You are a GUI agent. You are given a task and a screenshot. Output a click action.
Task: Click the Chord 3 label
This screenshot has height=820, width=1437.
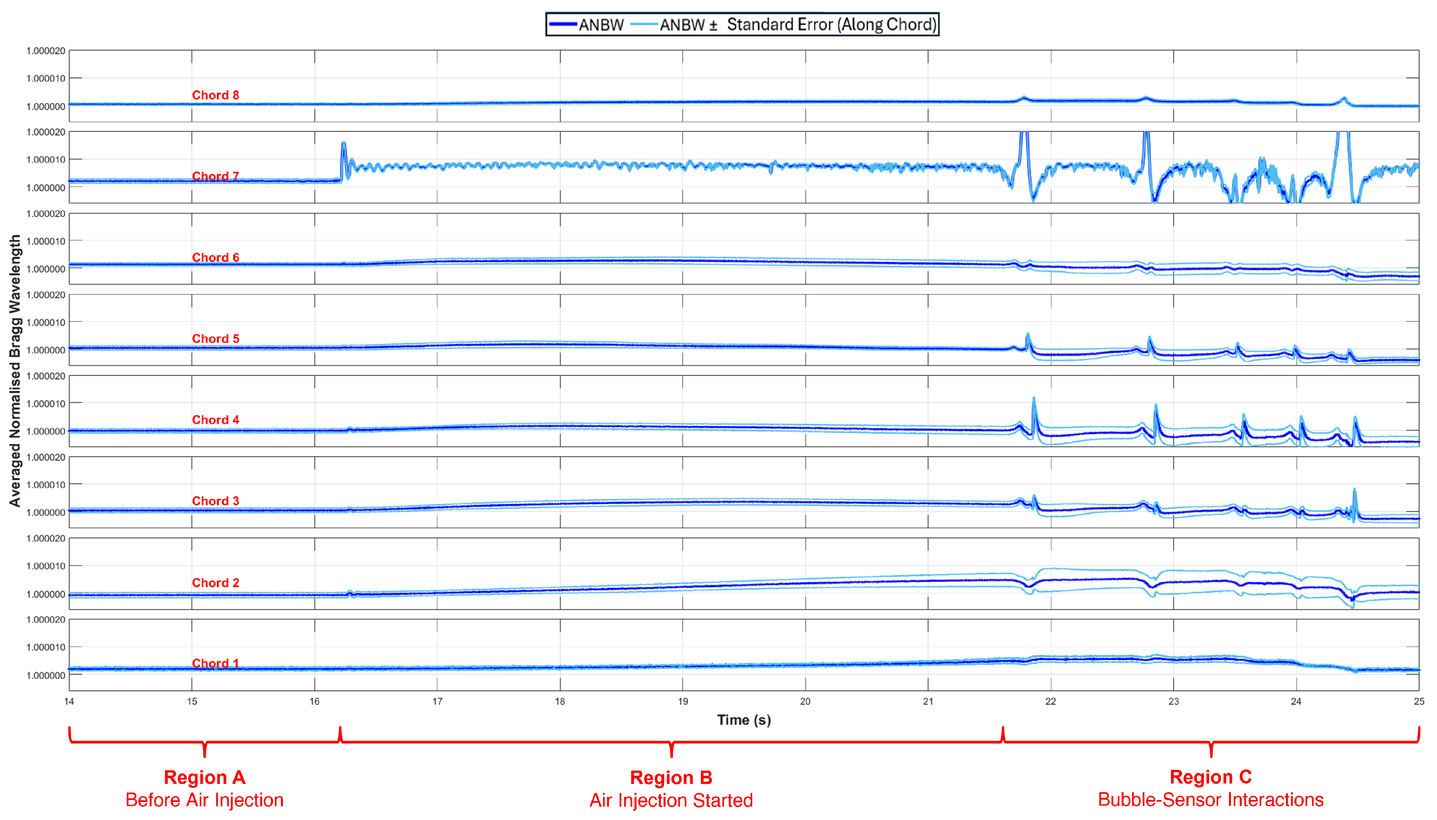click(x=215, y=501)
